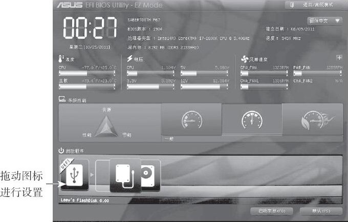This screenshot has height=222, width=348.
Task: Click the 总内存 8192 MB text
Action: 163,47
